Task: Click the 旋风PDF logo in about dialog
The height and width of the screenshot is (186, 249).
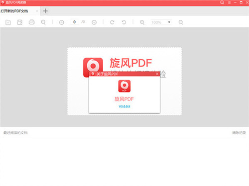Action: pos(124,86)
